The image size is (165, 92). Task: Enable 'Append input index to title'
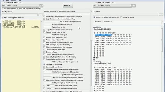44,40
